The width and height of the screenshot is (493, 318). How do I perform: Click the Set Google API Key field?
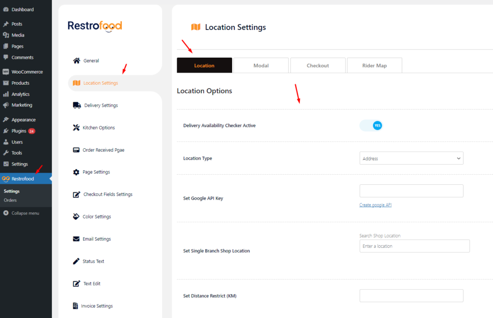[411, 191]
